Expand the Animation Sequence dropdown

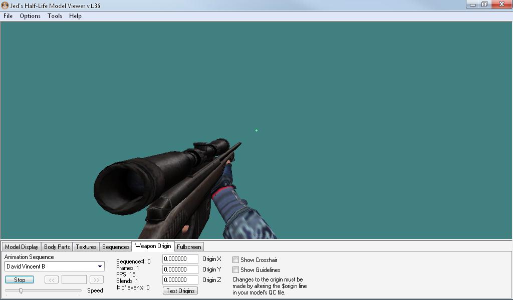tap(100, 266)
